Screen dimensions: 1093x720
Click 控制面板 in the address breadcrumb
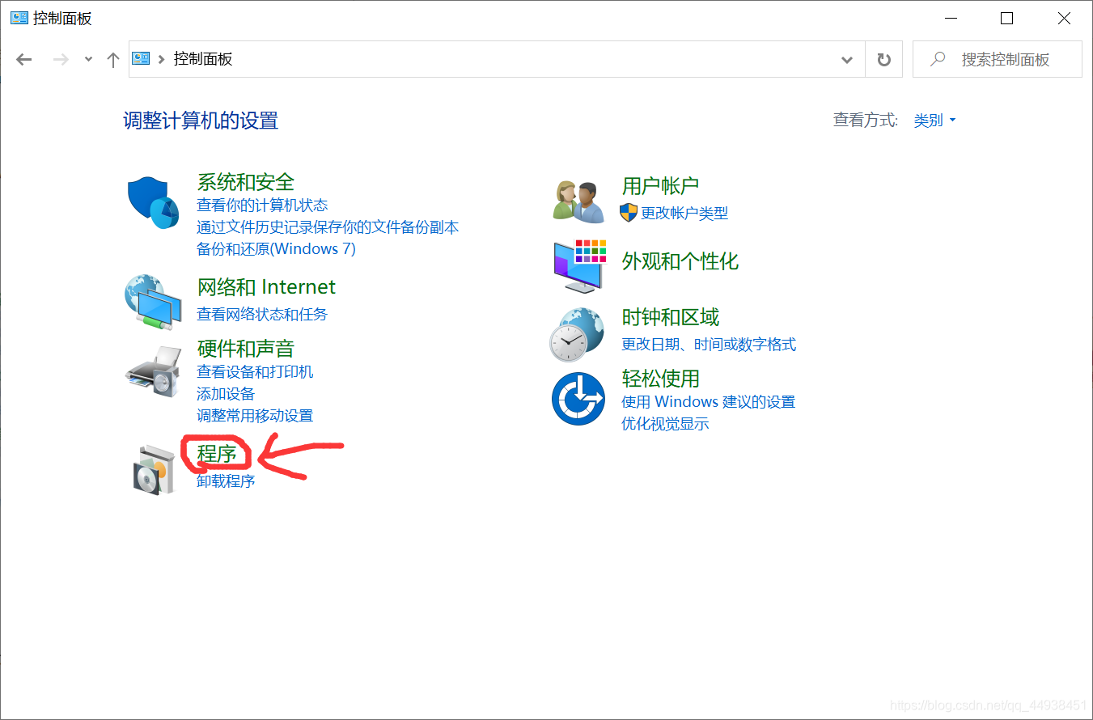pyautogui.click(x=203, y=58)
